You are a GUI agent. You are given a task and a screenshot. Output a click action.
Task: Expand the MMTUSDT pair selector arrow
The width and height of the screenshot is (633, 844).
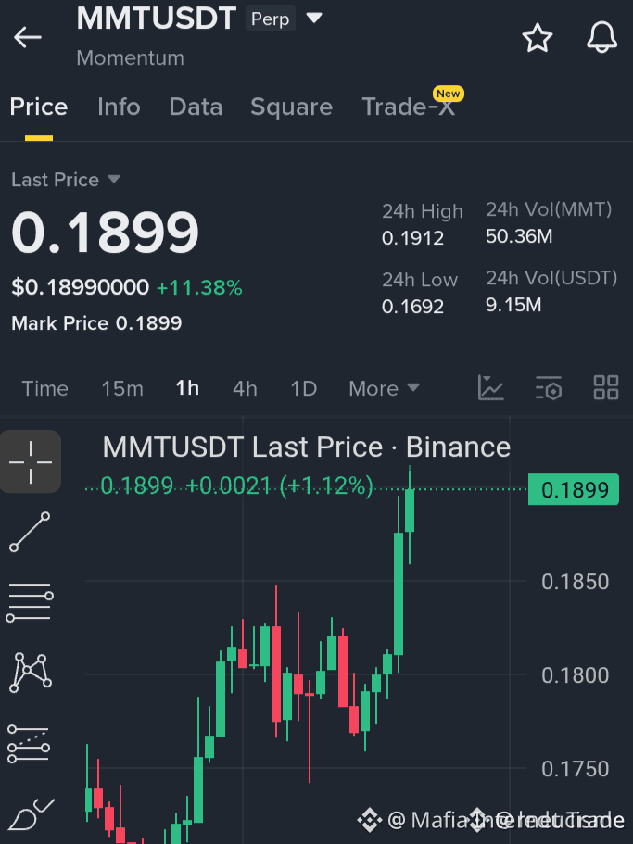(314, 19)
